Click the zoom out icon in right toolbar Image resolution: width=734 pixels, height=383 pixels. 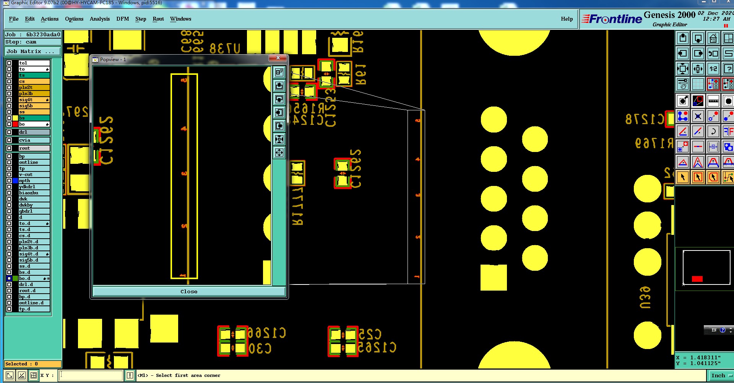(x=698, y=69)
